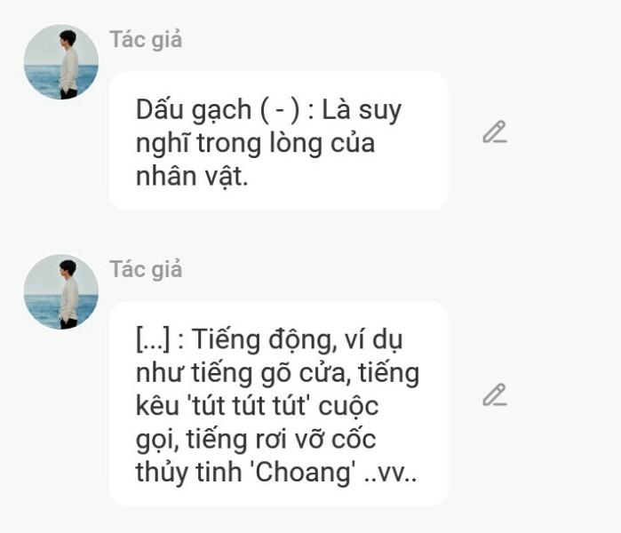This screenshot has width=621, height=533.
Task: Click the '[...]' symbol in the bottom message
Action: coord(153,340)
